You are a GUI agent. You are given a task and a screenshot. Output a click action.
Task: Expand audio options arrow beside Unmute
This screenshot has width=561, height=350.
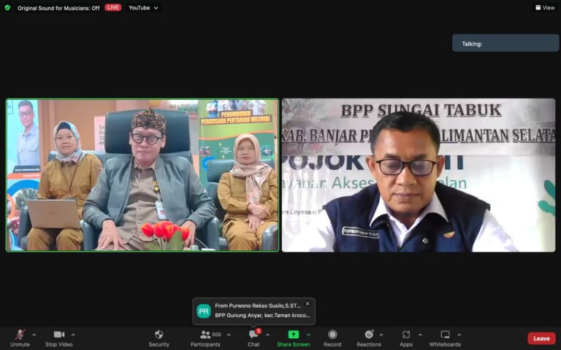coord(34,335)
